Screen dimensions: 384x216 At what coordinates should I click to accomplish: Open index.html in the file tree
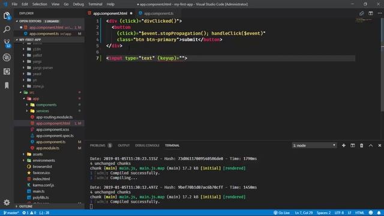(41, 179)
